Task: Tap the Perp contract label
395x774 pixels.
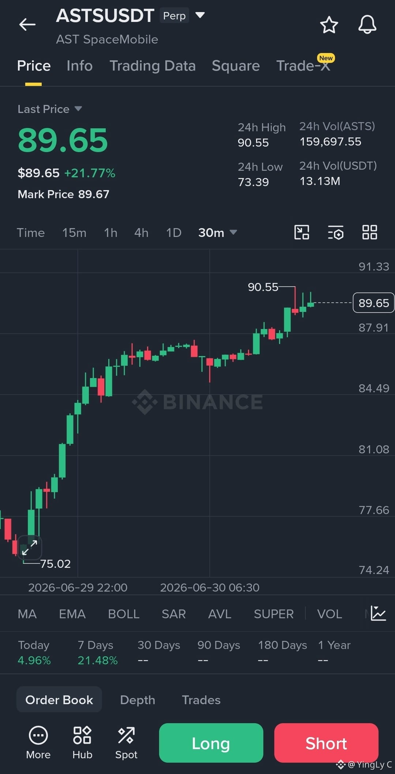Action: (174, 15)
